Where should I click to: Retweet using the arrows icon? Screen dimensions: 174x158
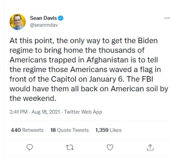(70, 147)
